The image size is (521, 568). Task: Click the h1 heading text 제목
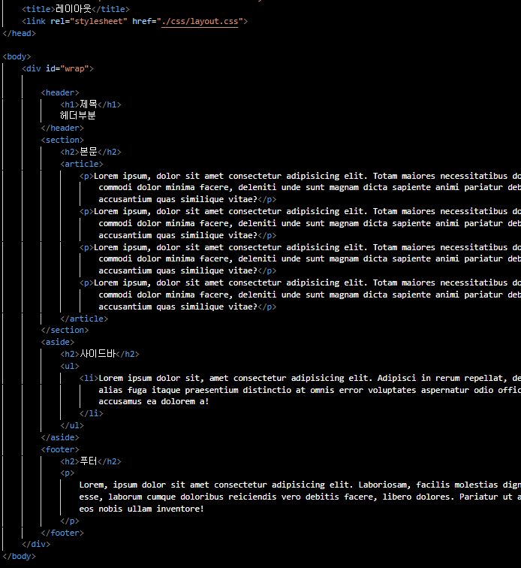89,104
